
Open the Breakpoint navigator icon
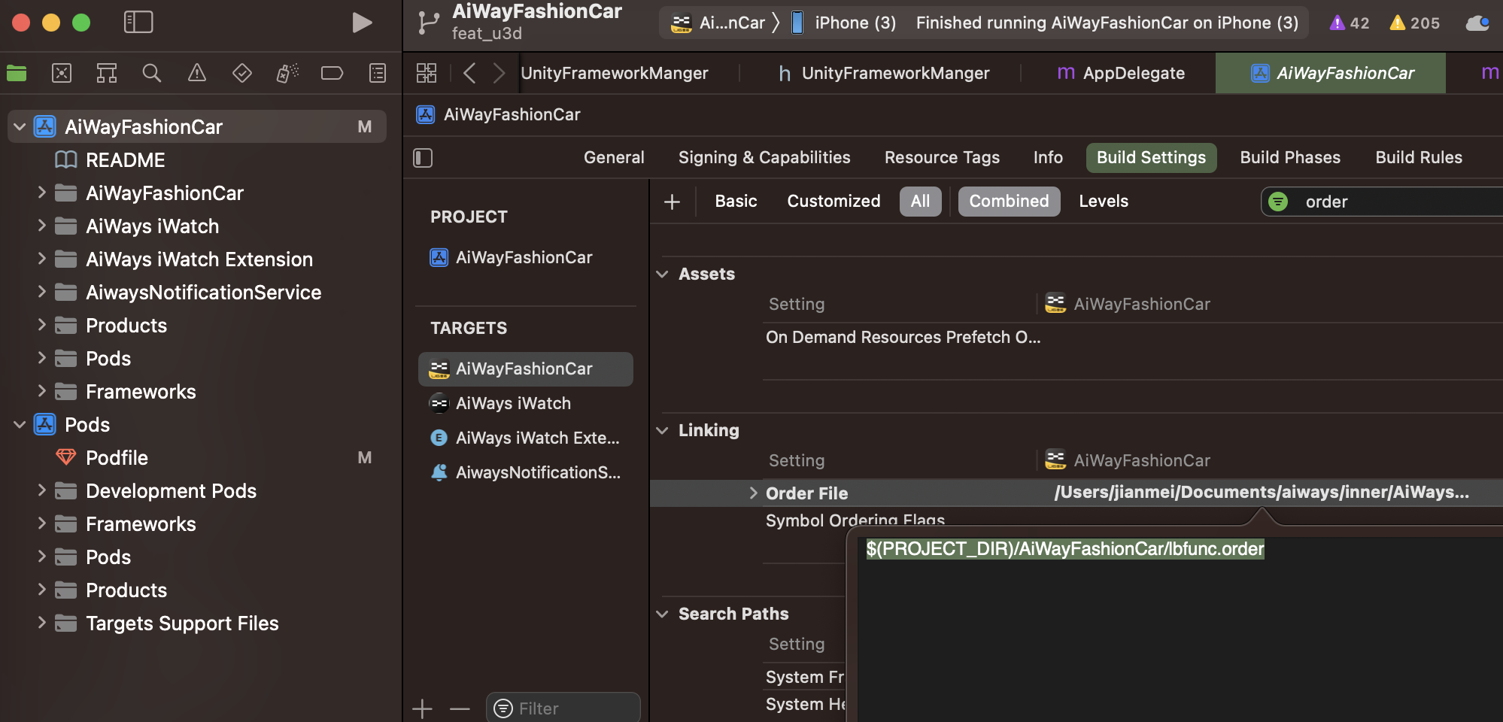click(x=332, y=73)
